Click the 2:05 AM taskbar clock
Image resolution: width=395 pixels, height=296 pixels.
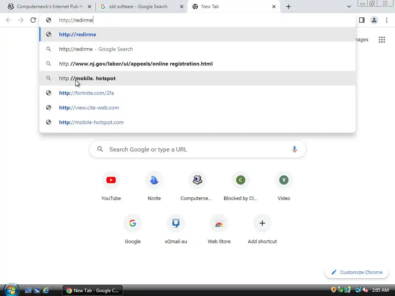point(380,290)
